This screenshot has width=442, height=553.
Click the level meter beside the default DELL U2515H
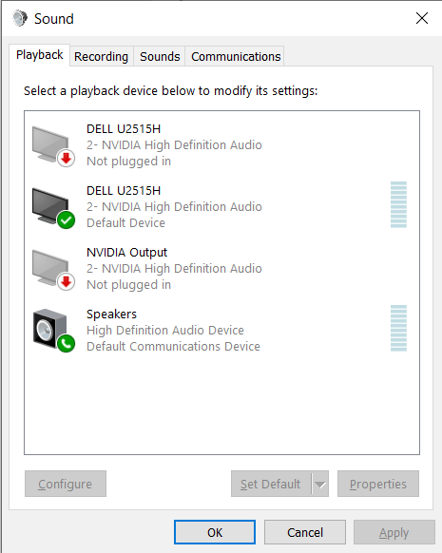point(398,204)
